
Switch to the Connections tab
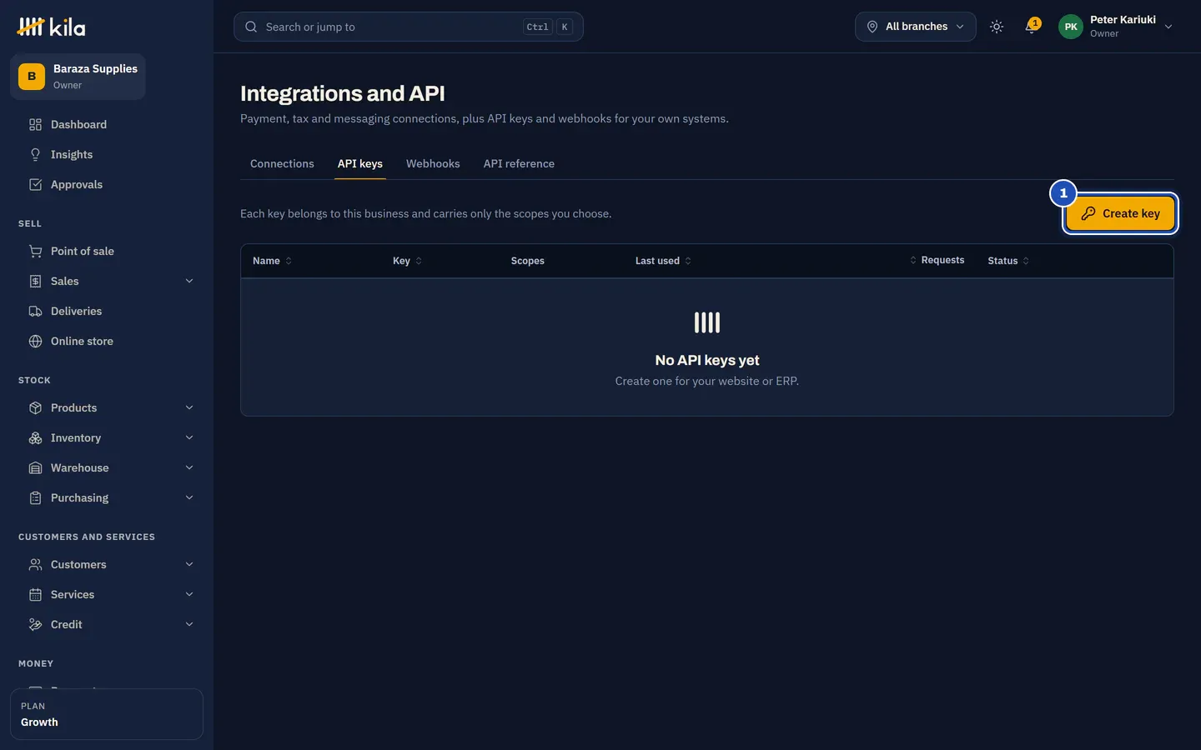282,163
